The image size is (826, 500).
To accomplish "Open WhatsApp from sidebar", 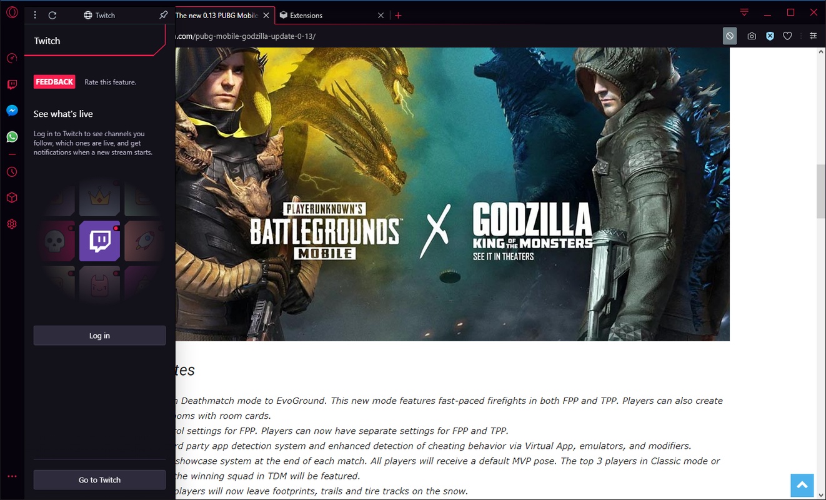I will pos(12,137).
